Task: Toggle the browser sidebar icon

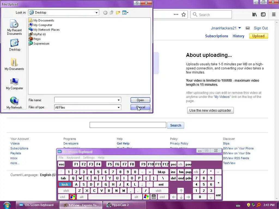Action: pos(263,14)
